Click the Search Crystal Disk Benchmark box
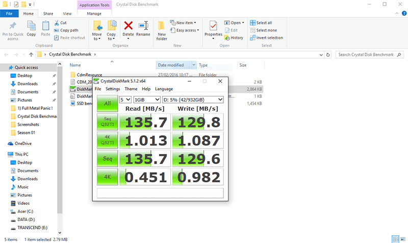The height and width of the screenshot is (243, 408). click(369, 55)
